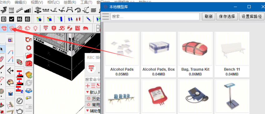Screen dimensions: 265x114
Task: Click the red swirl globe icon
Action: pos(70,28)
